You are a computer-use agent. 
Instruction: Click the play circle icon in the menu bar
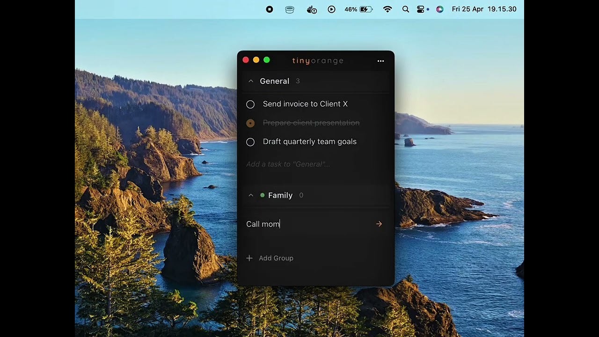pos(332,9)
